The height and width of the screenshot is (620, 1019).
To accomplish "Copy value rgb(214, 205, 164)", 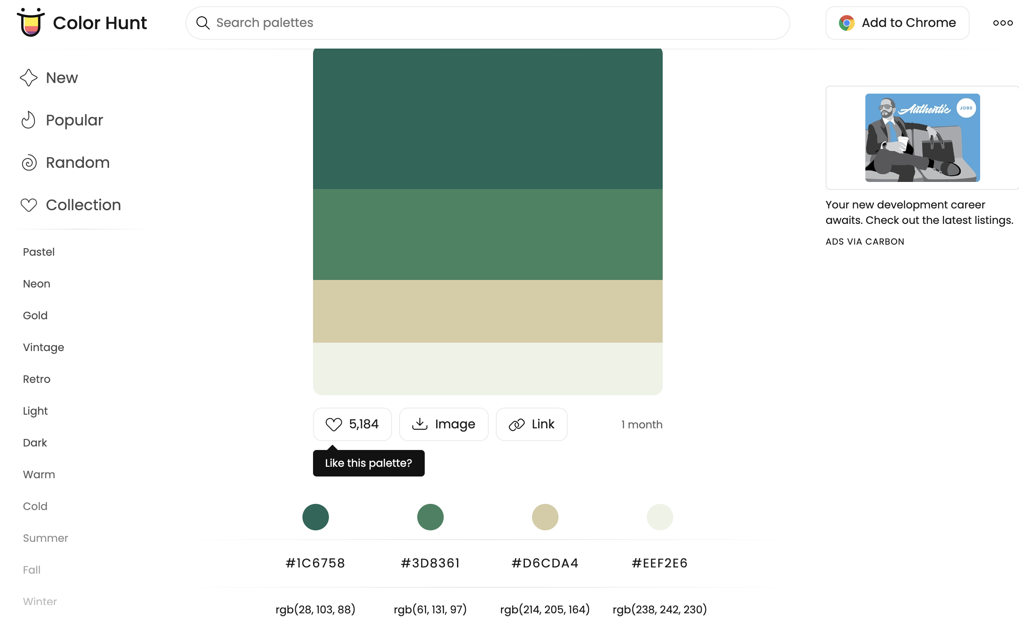I will point(545,609).
